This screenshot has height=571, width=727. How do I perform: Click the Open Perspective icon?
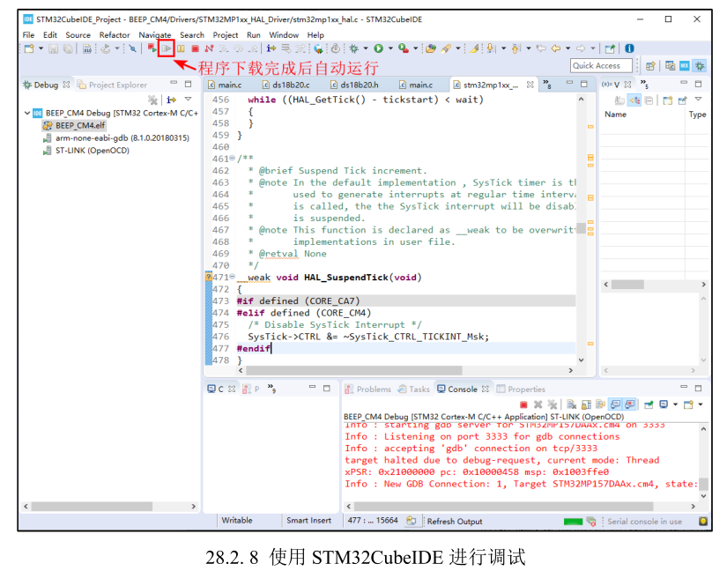(650, 66)
